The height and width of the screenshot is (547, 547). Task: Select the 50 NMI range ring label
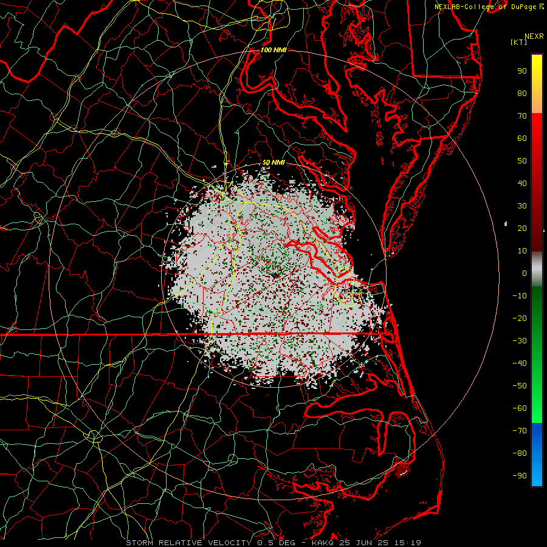(x=273, y=162)
